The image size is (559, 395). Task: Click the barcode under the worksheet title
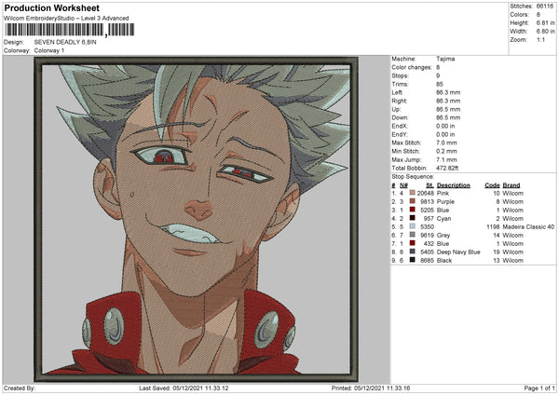(70, 30)
